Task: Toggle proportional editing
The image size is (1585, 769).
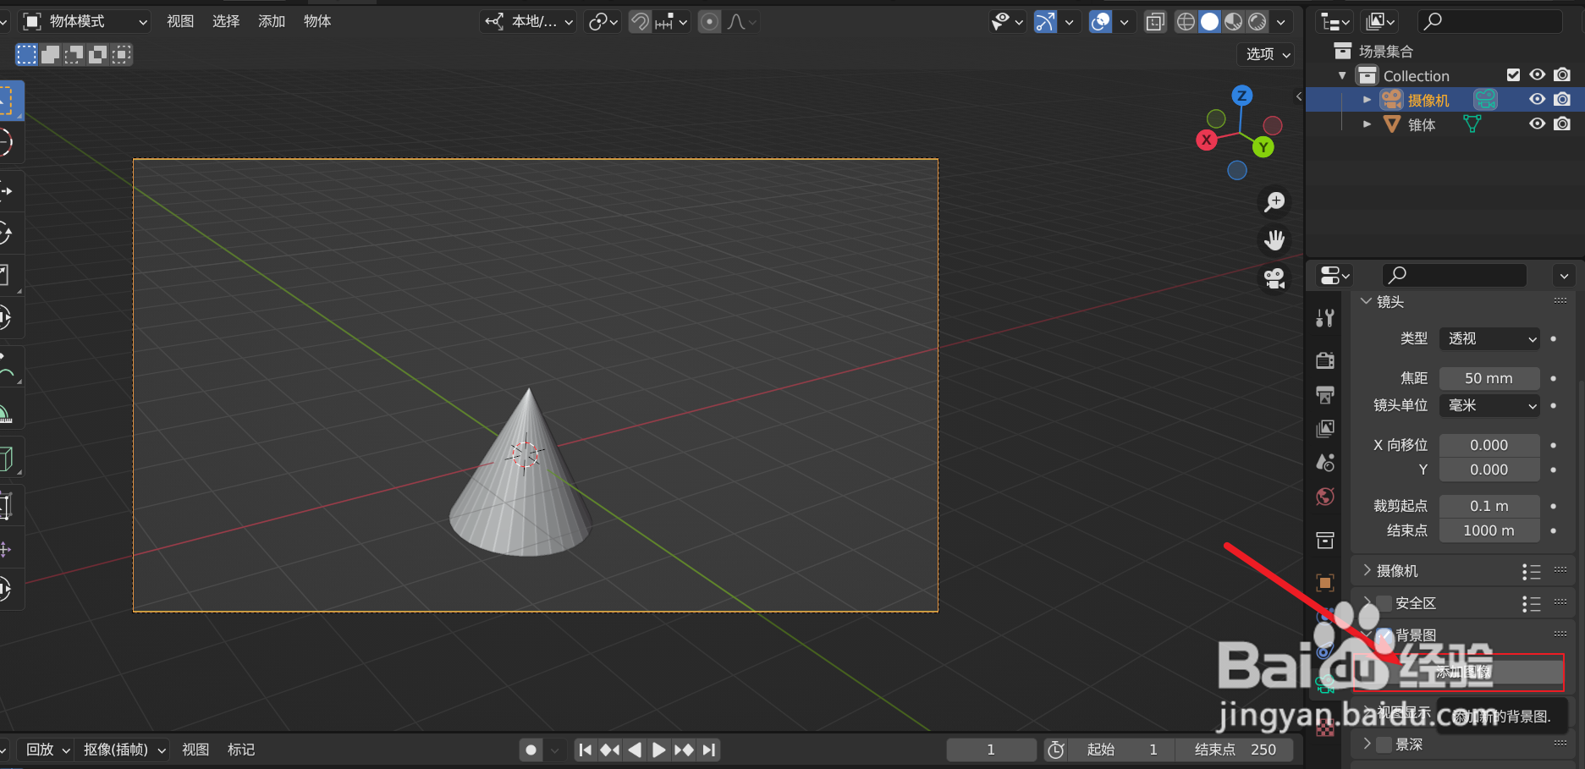Action: [710, 22]
